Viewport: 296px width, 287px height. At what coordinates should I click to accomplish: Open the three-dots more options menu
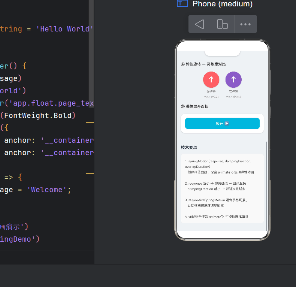[x=245, y=24]
